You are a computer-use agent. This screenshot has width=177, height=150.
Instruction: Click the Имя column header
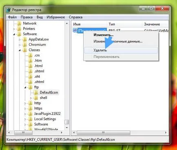point(89,24)
